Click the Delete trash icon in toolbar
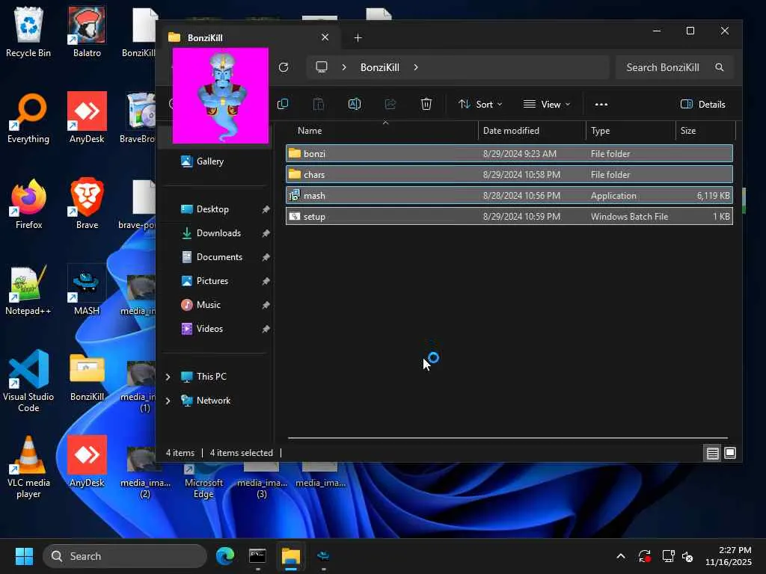Screen dimensions: 766x574 coord(426,104)
